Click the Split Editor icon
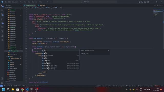The height and width of the screenshot is (92, 164). (x=160, y=5)
